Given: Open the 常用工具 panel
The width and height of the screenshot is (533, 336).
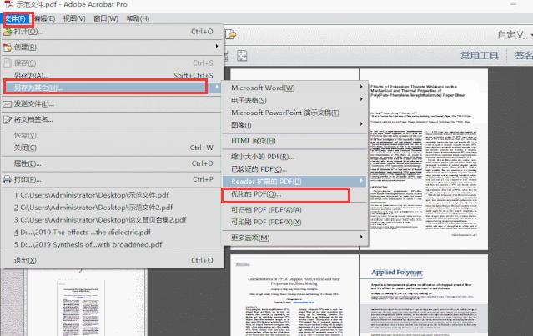Looking at the screenshot, I should (x=480, y=56).
